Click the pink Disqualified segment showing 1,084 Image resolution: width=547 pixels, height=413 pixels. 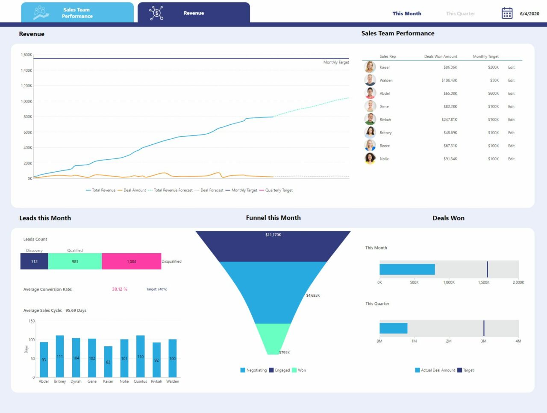tap(132, 261)
